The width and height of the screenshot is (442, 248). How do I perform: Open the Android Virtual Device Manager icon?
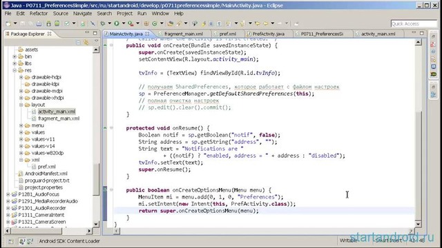[57, 23]
